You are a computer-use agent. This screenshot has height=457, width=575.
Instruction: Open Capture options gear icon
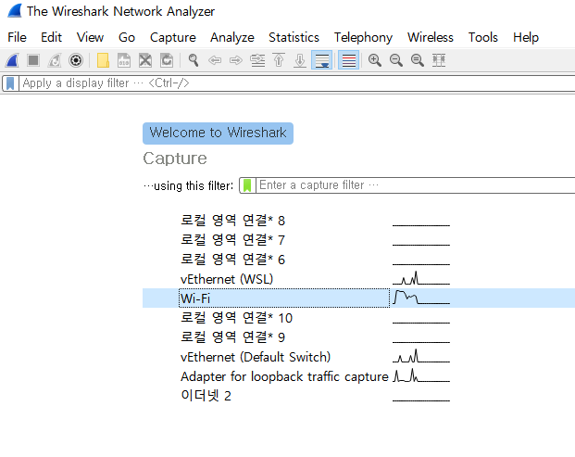[x=76, y=60]
